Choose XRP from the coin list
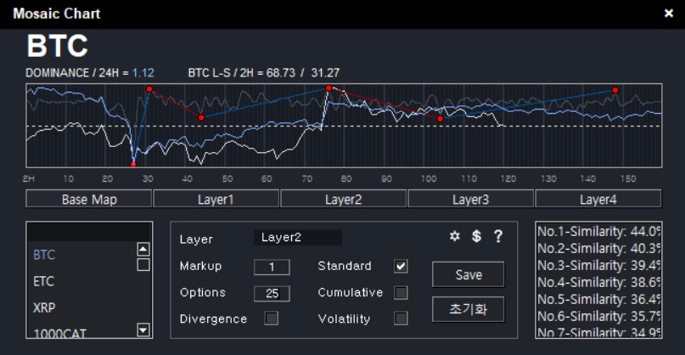This screenshot has width=685, height=355. pos(44,307)
